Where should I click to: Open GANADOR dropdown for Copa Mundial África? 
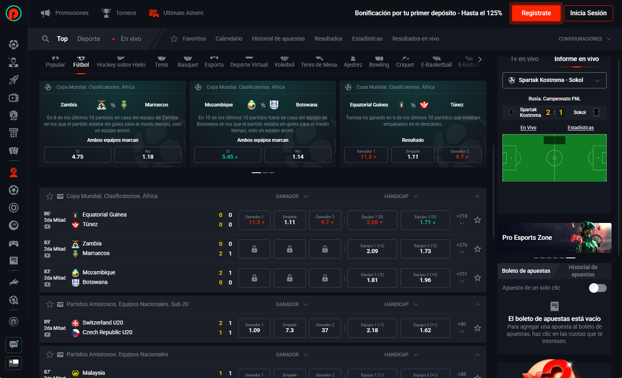click(x=292, y=196)
